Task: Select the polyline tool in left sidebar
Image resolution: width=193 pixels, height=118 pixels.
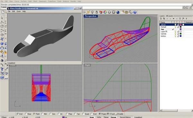Action: pos(2,22)
